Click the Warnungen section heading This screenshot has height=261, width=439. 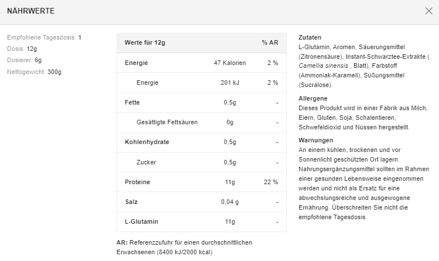click(x=316, y=140)
